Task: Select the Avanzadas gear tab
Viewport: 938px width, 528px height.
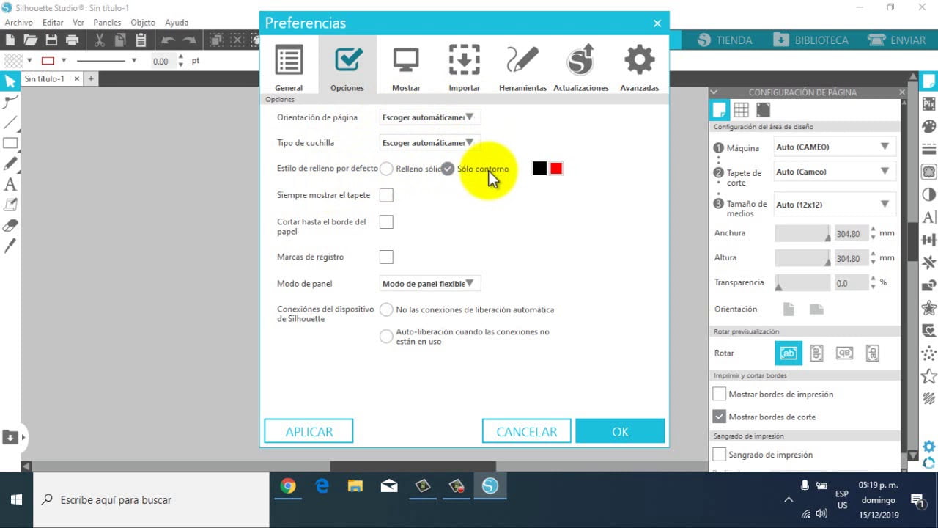Action: (x=640, y=67)
